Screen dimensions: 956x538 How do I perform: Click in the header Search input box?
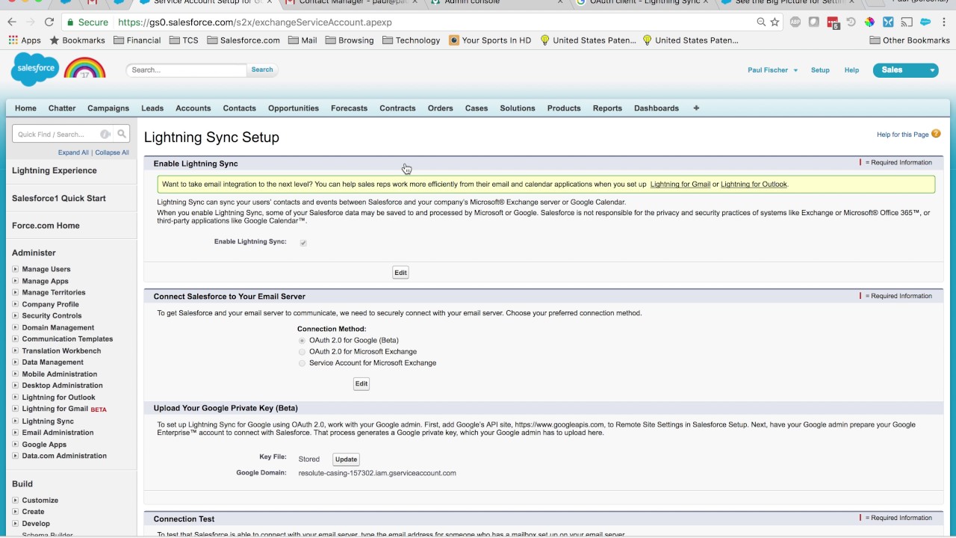pos(186,70)
